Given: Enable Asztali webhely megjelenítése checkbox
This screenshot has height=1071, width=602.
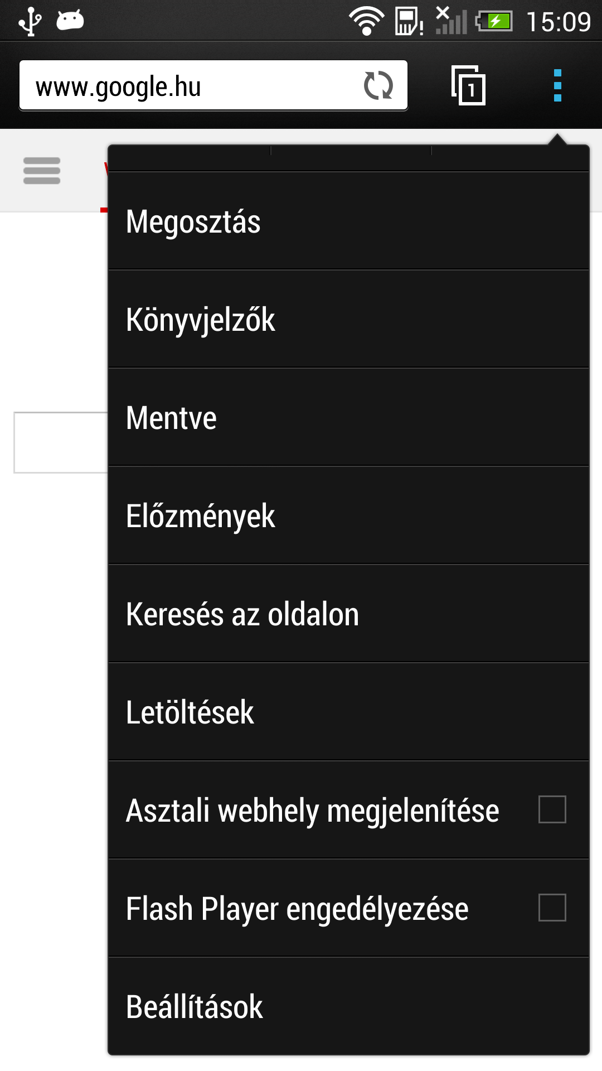Looking at the screenshot, I should tap(552, 809).
